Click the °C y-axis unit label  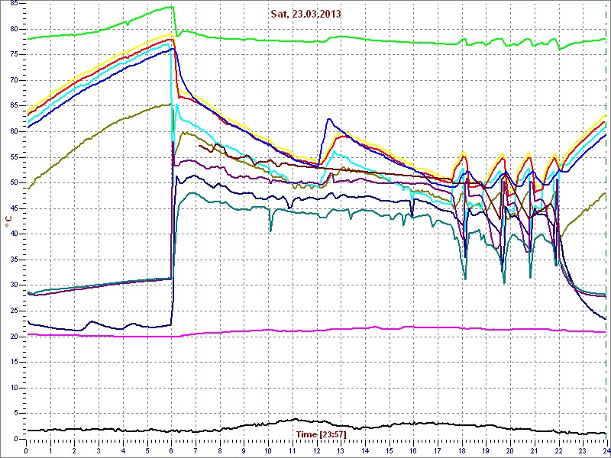tap(8, 223)
